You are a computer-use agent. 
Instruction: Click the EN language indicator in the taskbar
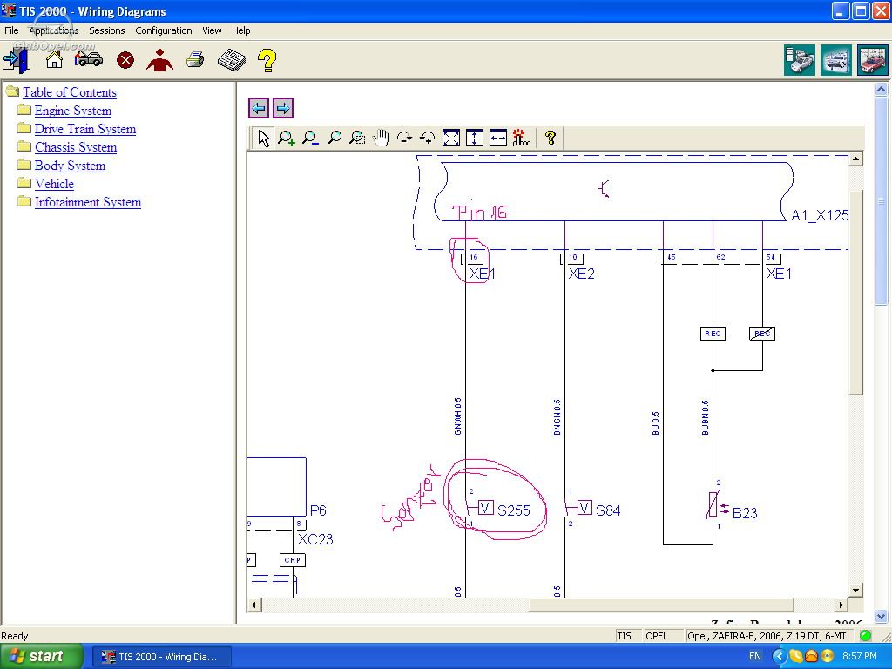tap(755, 656)
